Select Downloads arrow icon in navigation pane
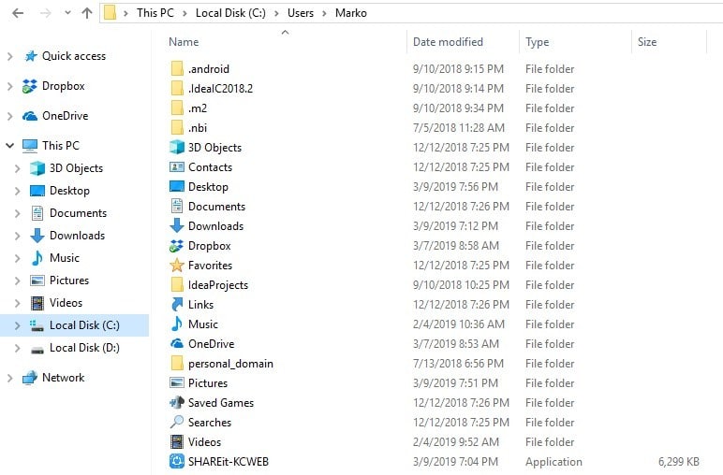Screen dimensions: 723x475 coord(37,236)
